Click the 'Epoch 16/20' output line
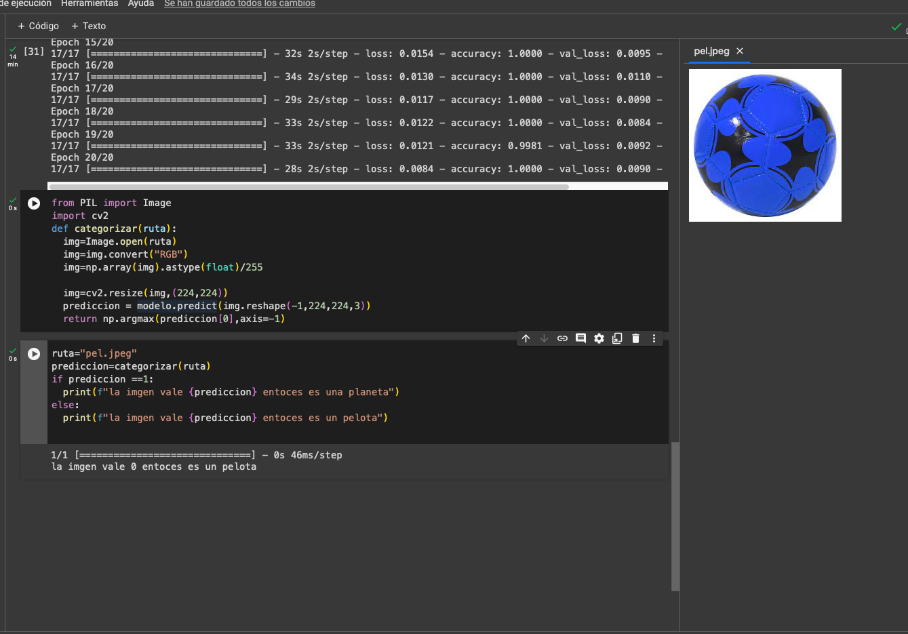 click(x=82, y=65)
